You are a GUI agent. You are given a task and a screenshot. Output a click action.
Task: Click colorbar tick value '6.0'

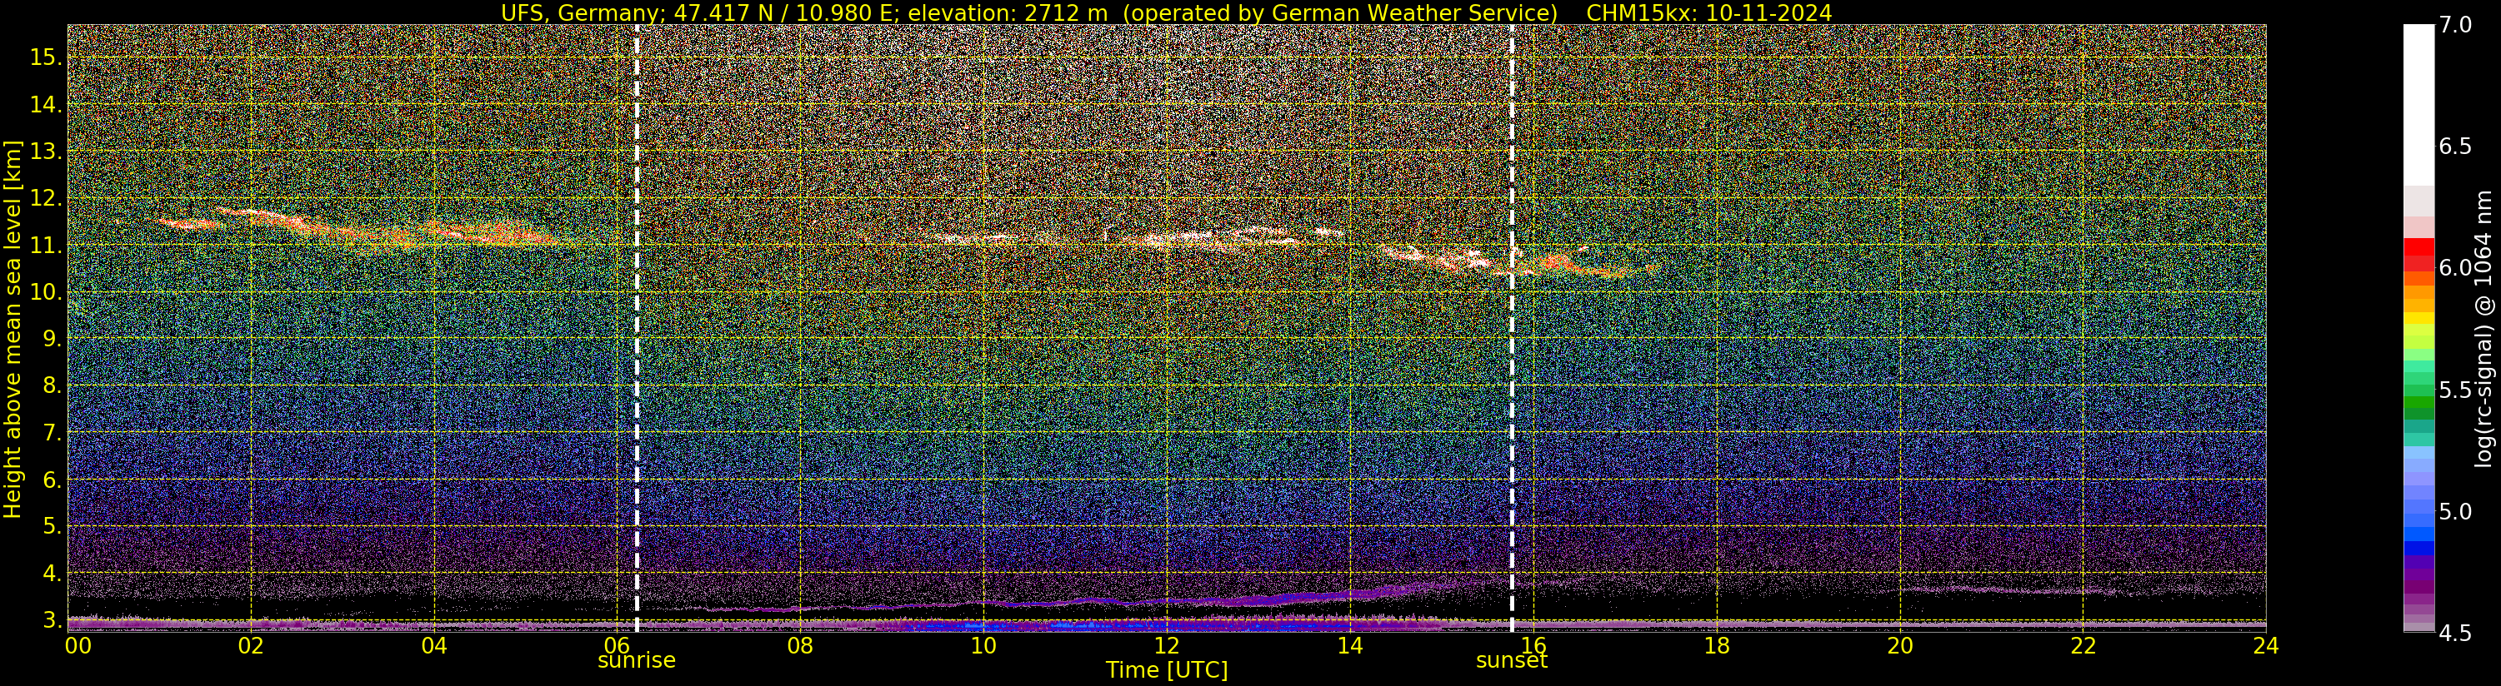pos(2455,268)
